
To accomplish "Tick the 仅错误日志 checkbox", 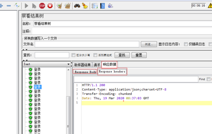I will [x=186, y=44].
